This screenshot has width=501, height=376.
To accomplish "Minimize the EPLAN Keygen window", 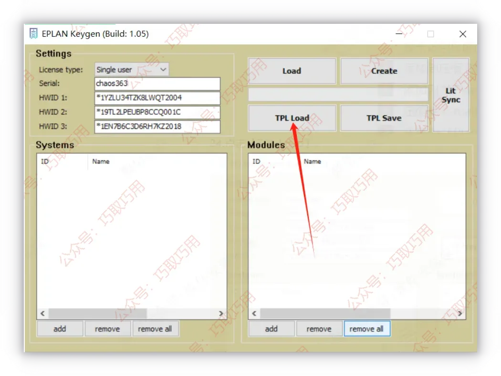I will pos(399,33).
